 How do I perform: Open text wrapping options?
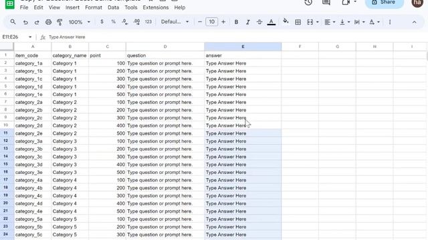pyautogui.click(x=359, y=22)
